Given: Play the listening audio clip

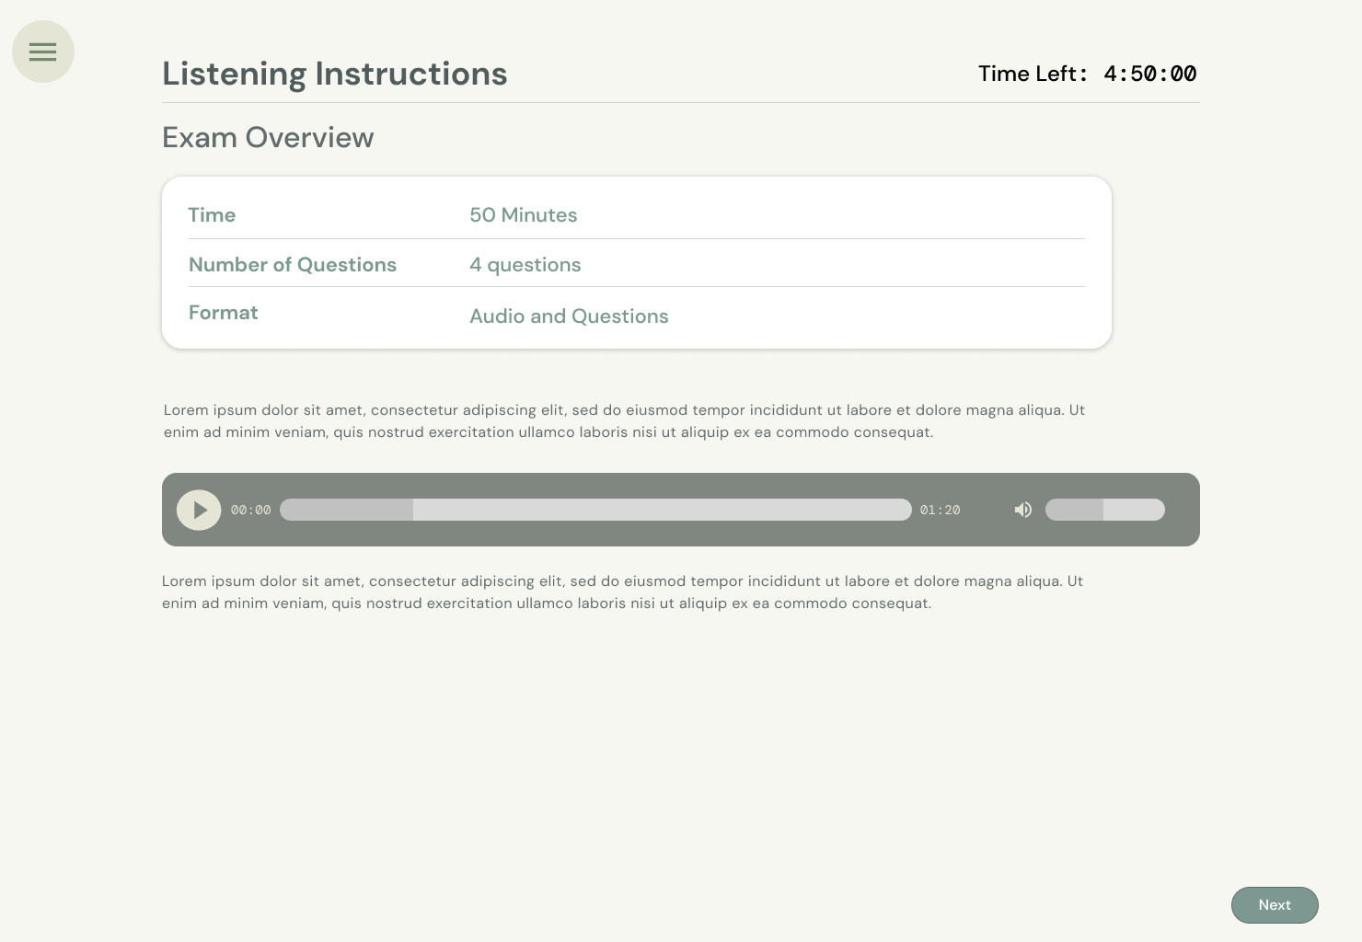Looking at the screenshot, I should click(x=199, y=510).
